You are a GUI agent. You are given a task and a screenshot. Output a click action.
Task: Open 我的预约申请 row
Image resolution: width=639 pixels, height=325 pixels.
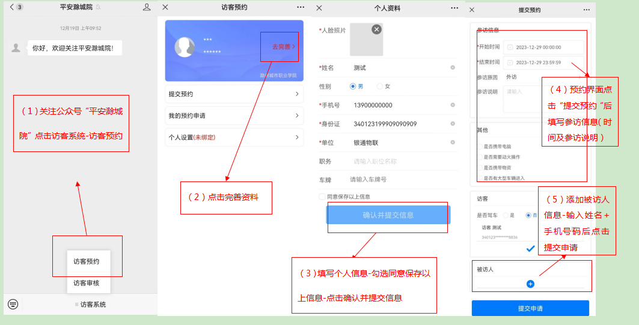(x=234, y=115)
